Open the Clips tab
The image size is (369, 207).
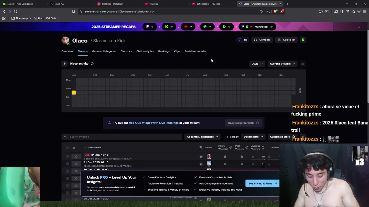coord(177,51)
